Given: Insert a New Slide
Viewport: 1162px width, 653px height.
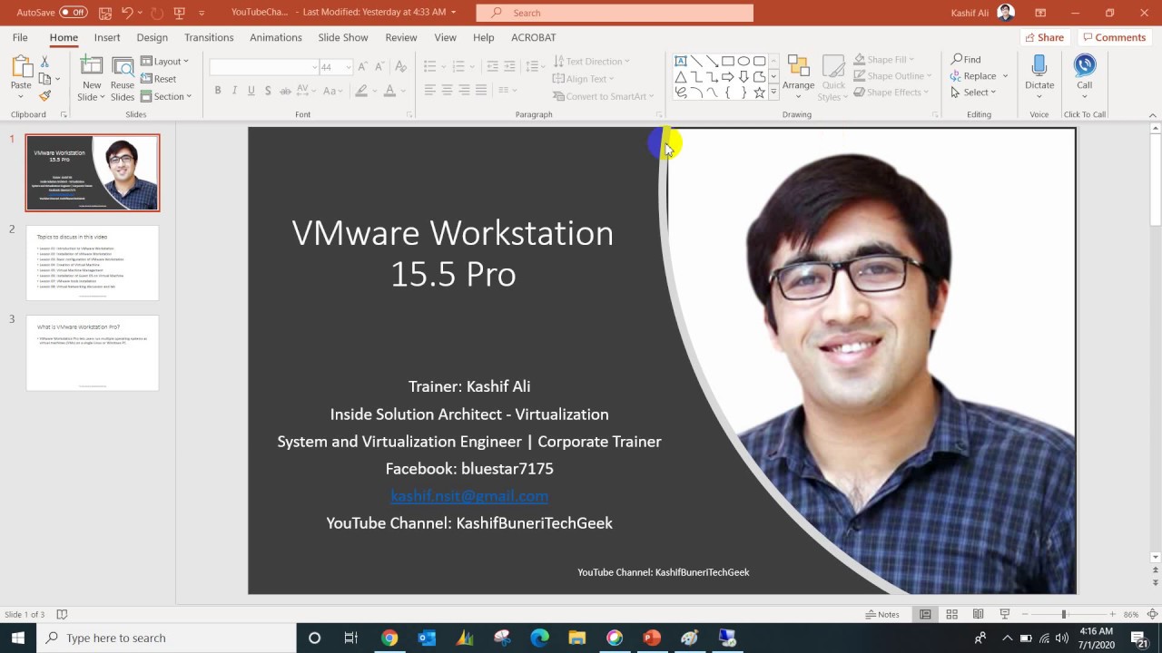Looking at the screenshot, I should pyautogui.click(x=91, y=78).
